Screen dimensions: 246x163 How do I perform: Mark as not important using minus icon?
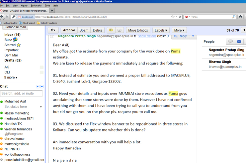point(120,30)
